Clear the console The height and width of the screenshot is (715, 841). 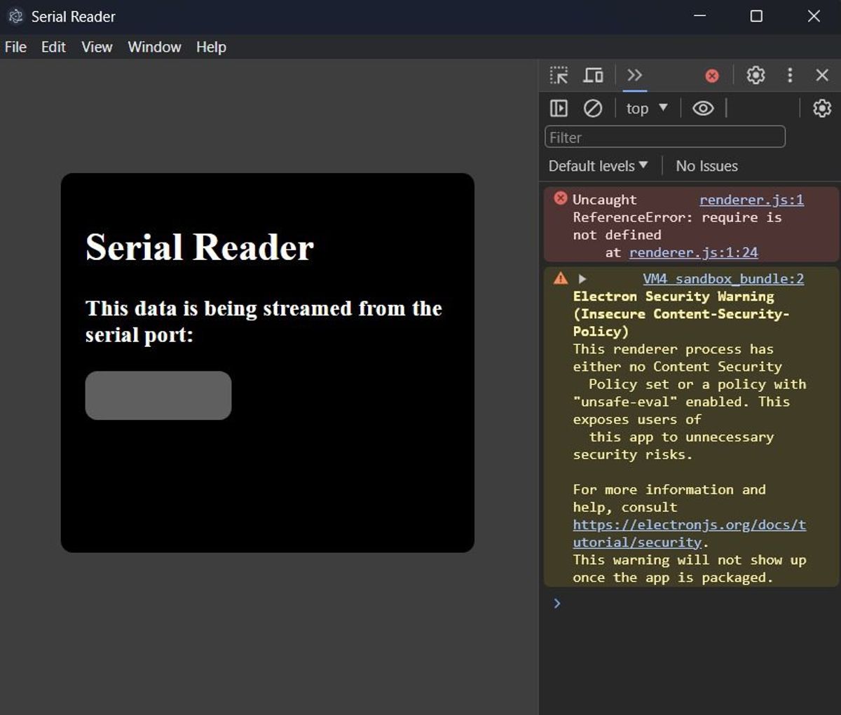[x=593, y=108]
